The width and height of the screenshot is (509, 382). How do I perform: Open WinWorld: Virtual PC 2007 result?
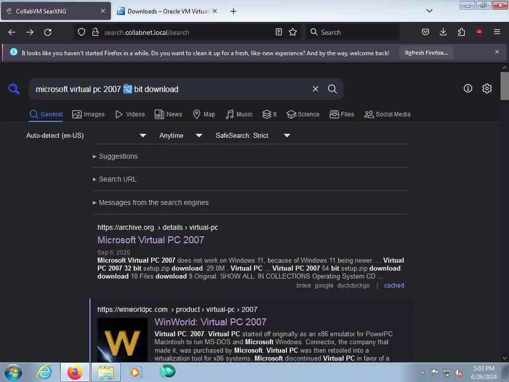point(210,322)
